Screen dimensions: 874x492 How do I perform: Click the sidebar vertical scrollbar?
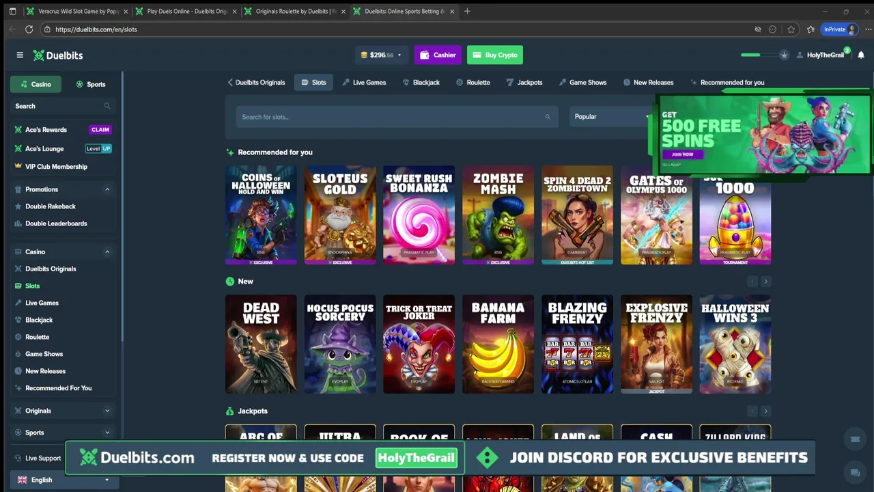tap(123, 205)
